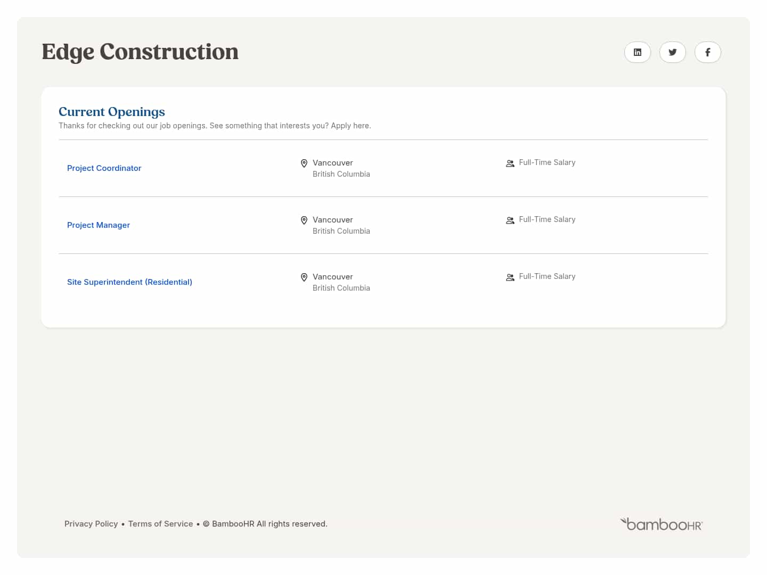The image size is (767, 575).
Task: Click location pin icon in Site Superintendent row
Action: [304, 277]
